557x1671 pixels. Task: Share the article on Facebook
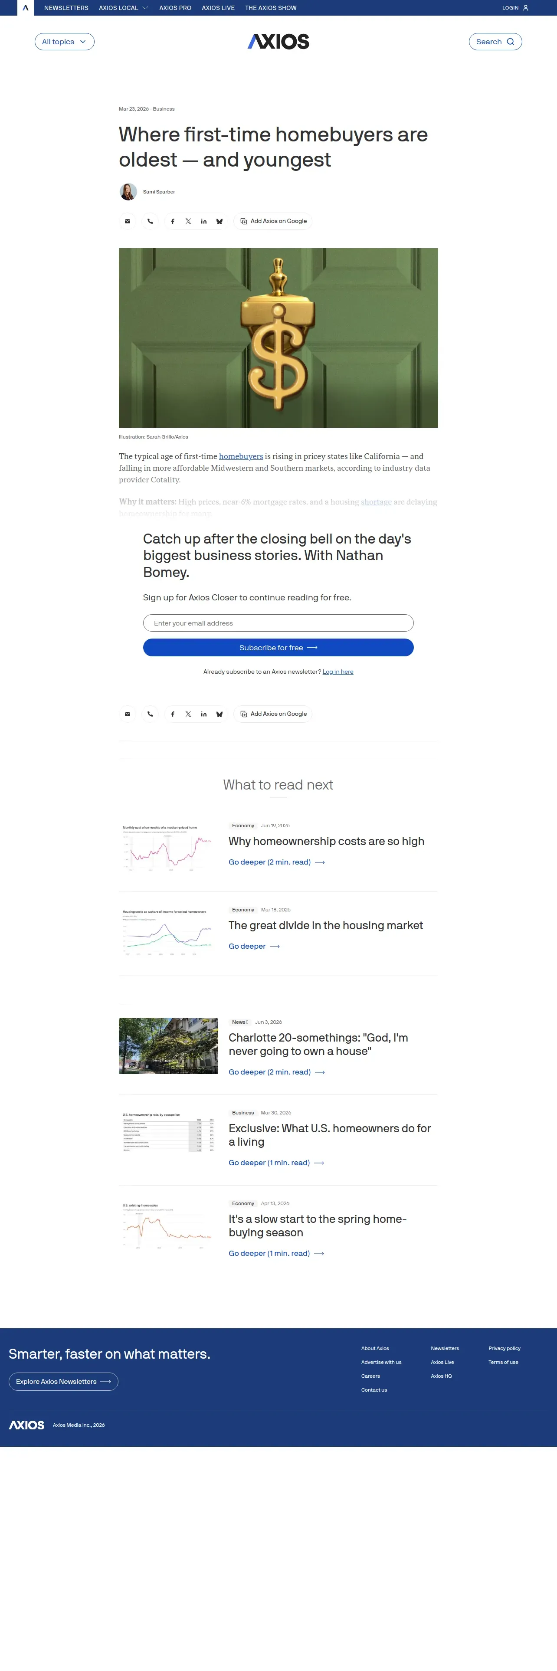tap(173, 221)
